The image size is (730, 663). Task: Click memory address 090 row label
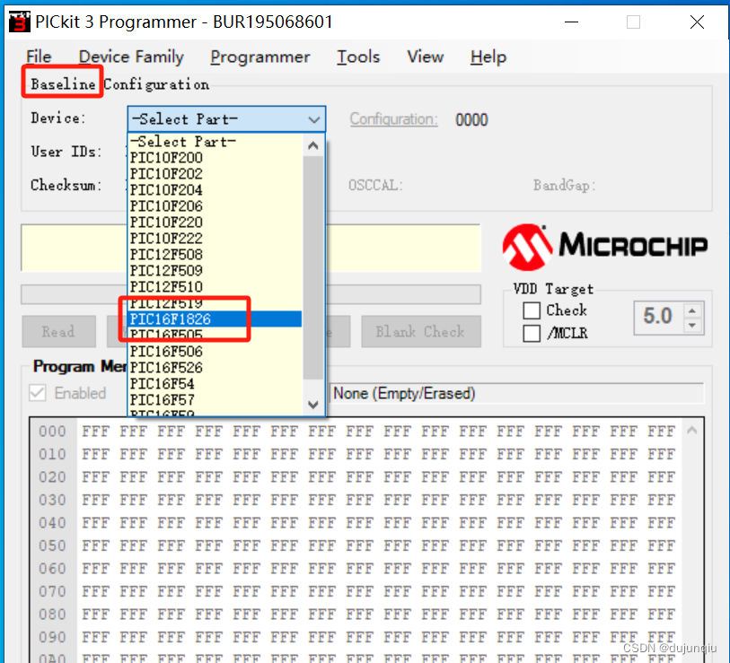pos(52,637)
